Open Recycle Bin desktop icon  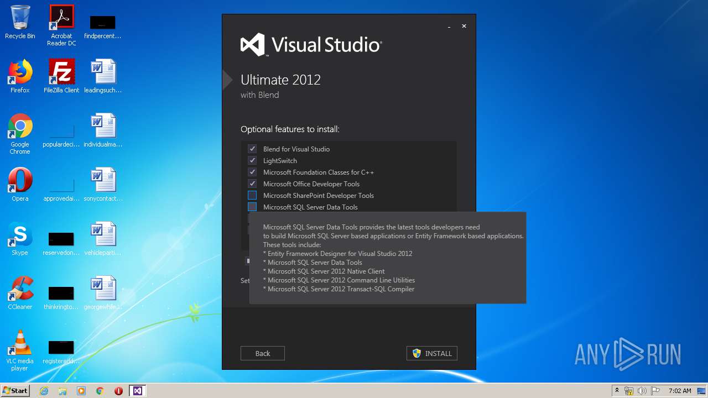(20, 23)
